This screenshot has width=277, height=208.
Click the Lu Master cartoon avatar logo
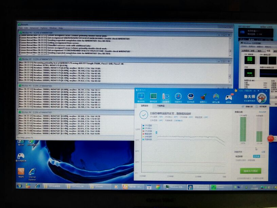[x=261, y=98]
